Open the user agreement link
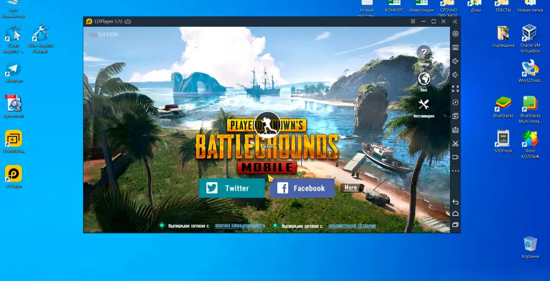Image resolution: width=550 pixels, height=281 pixels. [352, 226]
